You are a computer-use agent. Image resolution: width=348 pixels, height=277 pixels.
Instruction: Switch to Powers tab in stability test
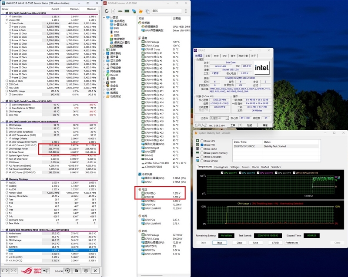(x=245, y=167)
